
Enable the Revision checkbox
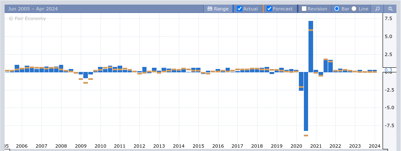tap(304, 9)
